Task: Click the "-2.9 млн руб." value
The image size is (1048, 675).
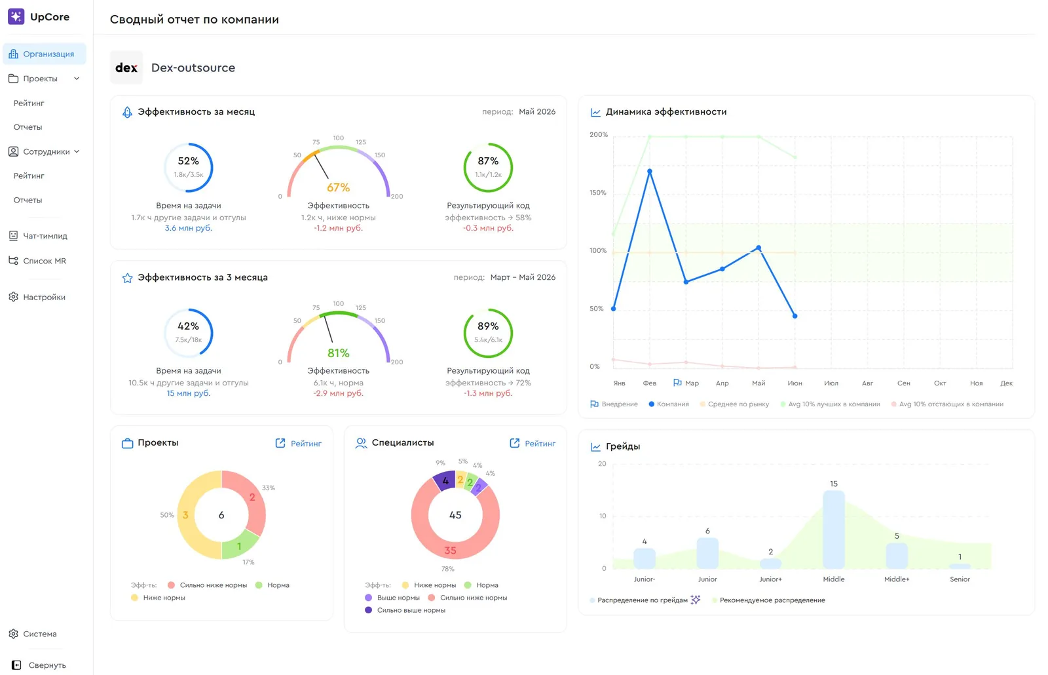Action: [x=339, y=393]
